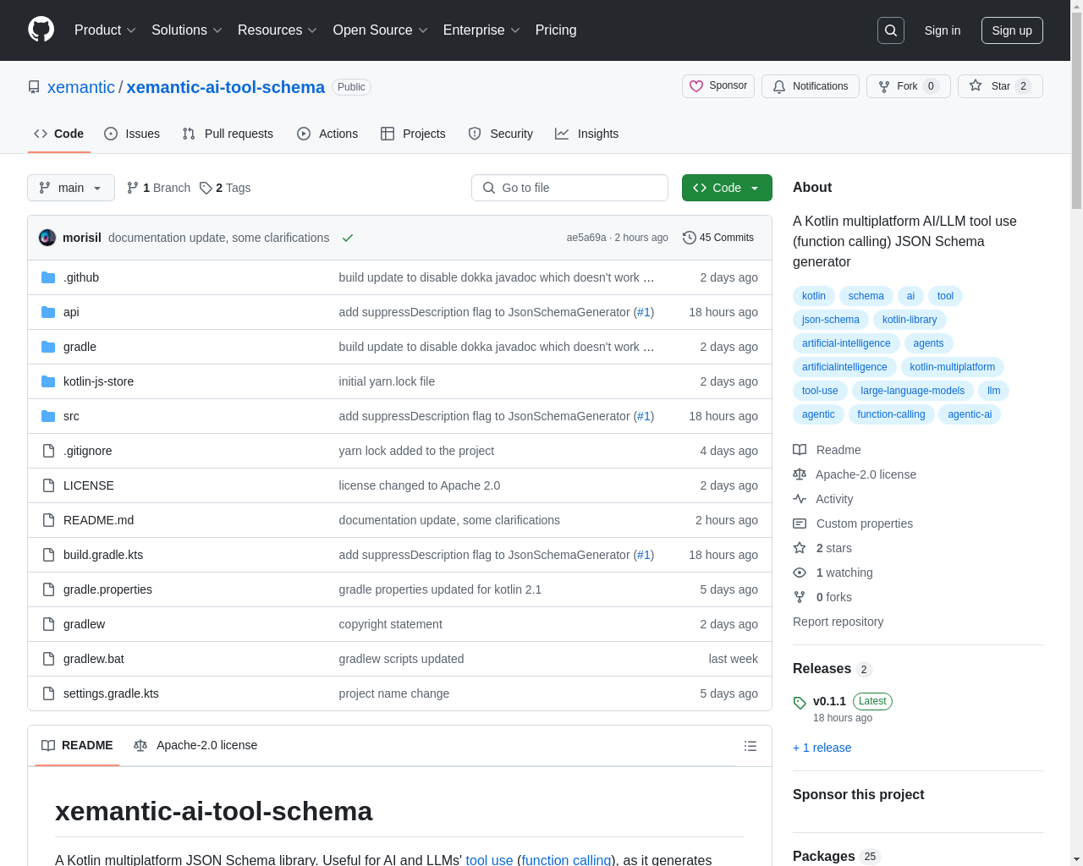1083x866 pixels.
Task: Click the Readme book icon in About
Action: [800, 450]
